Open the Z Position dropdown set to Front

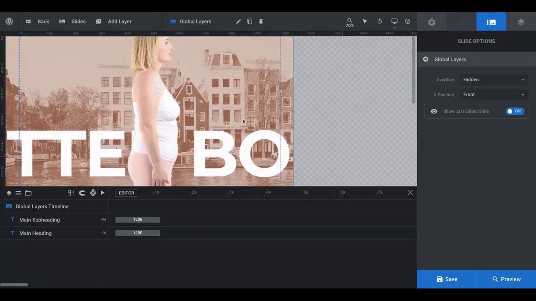[494, 94]
